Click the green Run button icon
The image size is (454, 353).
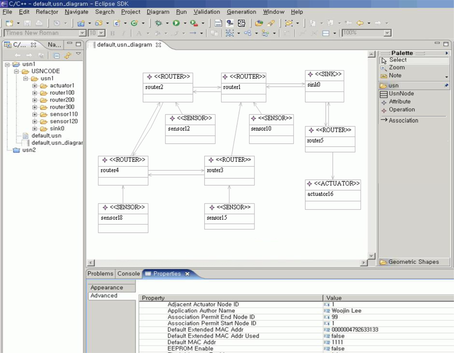coord(176,23)
